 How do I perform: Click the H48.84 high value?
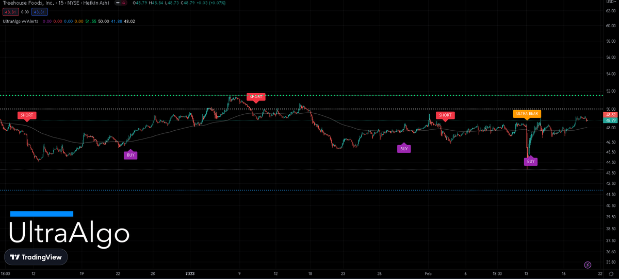pos(156,3)
